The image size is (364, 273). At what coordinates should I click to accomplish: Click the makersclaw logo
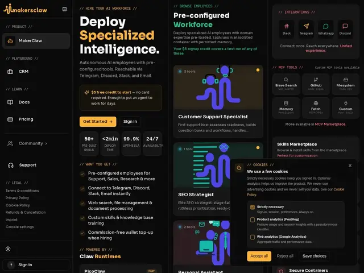tap(25, 9)
